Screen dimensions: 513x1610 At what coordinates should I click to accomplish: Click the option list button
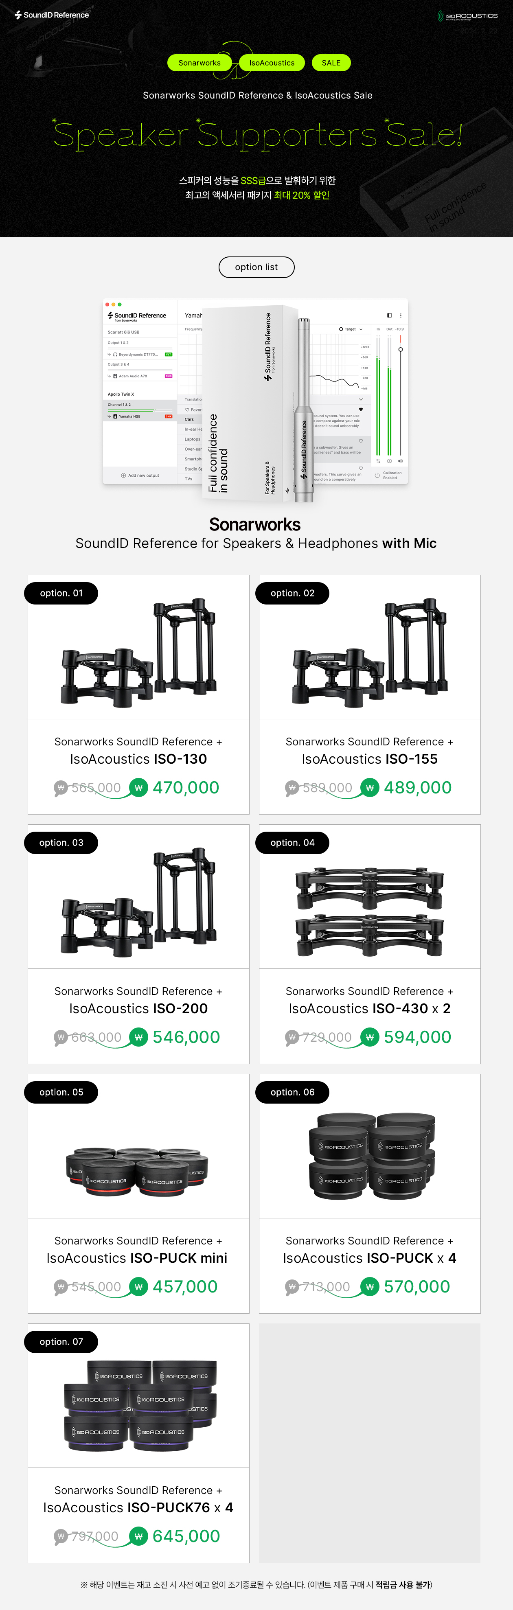coord(256,267)
